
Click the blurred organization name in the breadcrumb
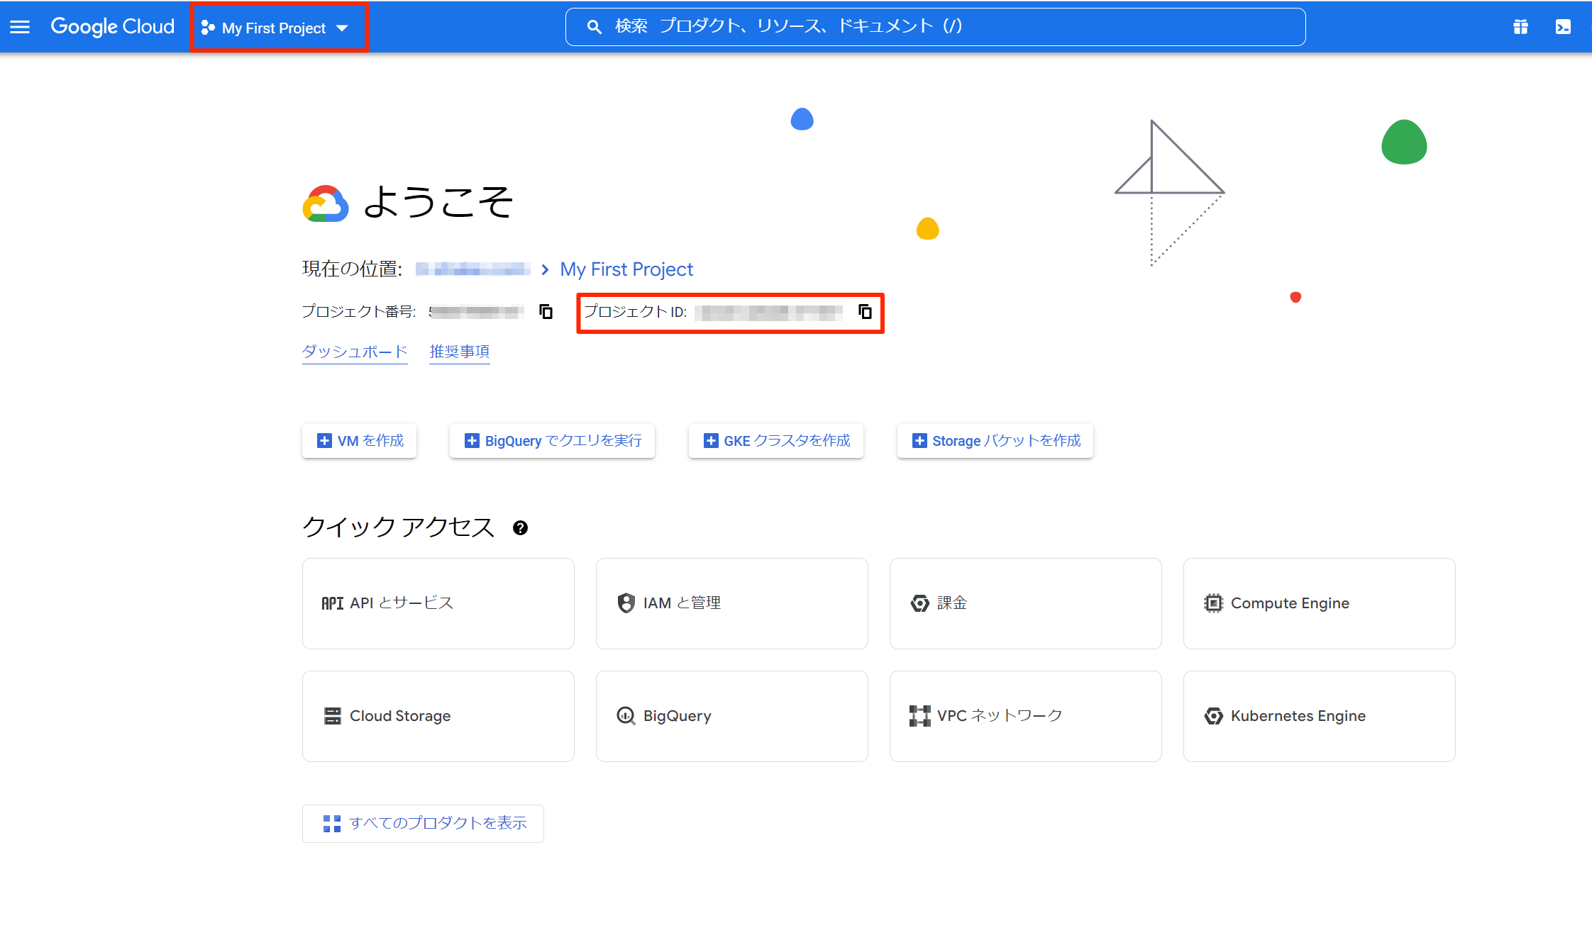point(472,269)
